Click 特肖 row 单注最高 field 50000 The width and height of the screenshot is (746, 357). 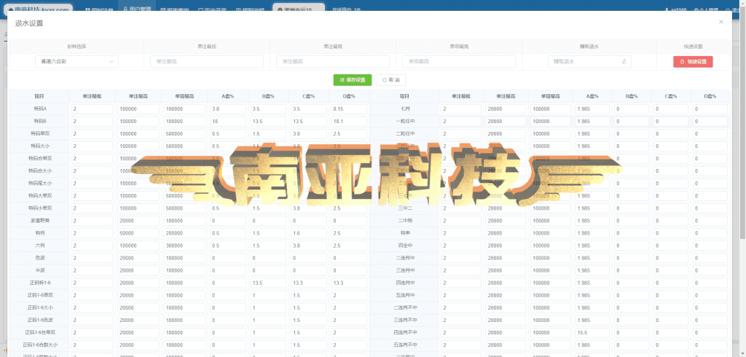click(x=138, y=233)
